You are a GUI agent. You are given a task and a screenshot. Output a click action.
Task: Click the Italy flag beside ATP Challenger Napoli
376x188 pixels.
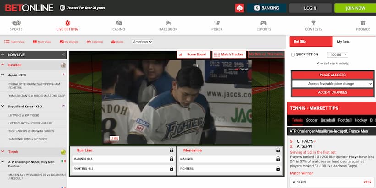63,161
